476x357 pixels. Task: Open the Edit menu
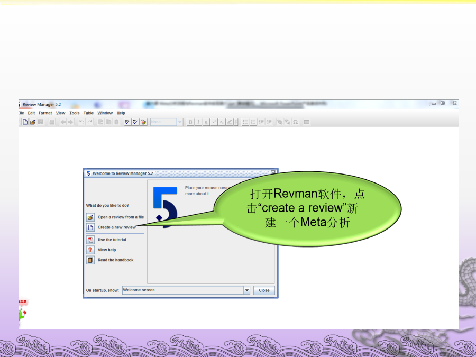tap(31, 113)
